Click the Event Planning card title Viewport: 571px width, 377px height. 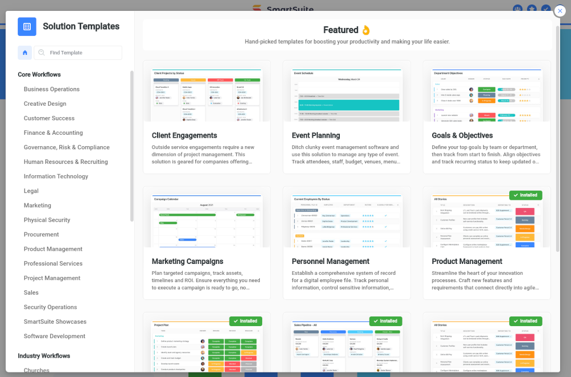click(316, 135)
